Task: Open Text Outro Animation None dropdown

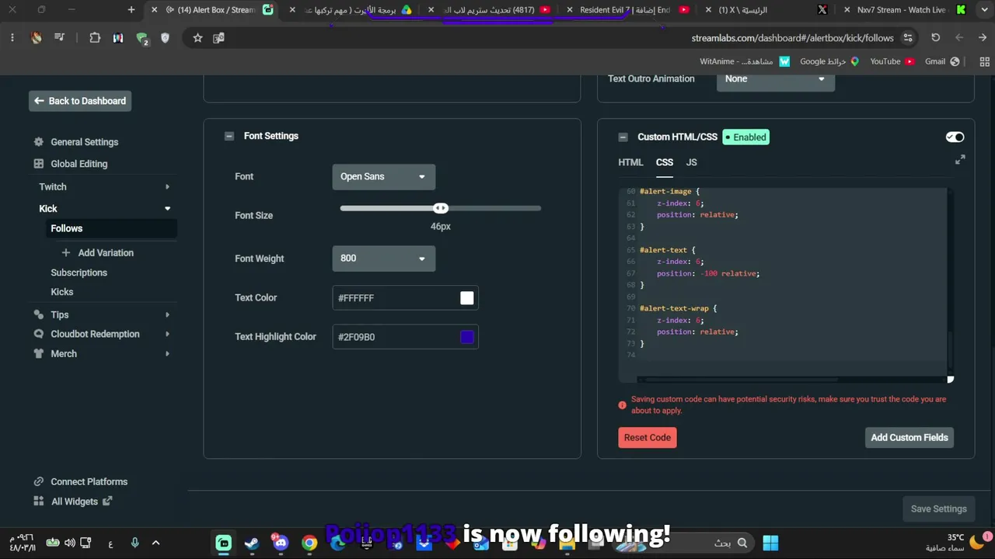Action: [x=776, y=79]
